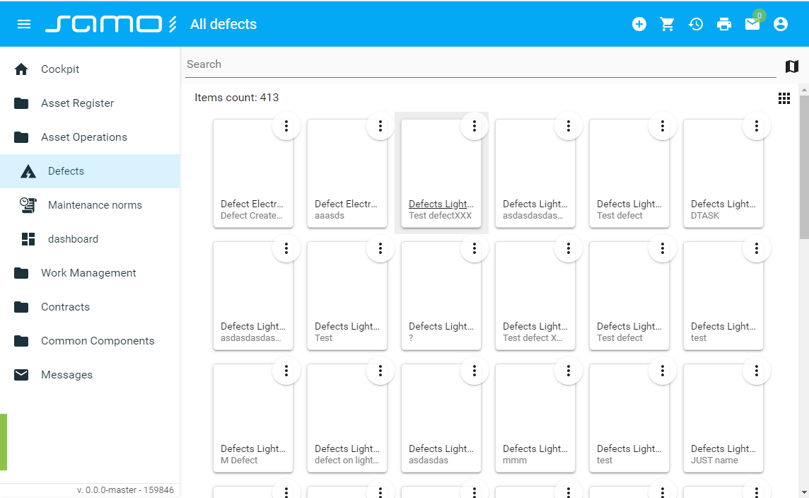Click 'Defects Light...' link on Test defectXXX card

[x=441, y=204]
